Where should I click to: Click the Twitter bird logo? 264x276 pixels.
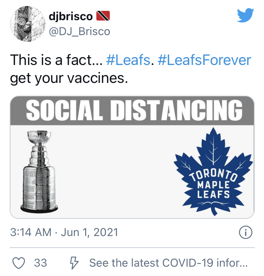pos(246,16)
